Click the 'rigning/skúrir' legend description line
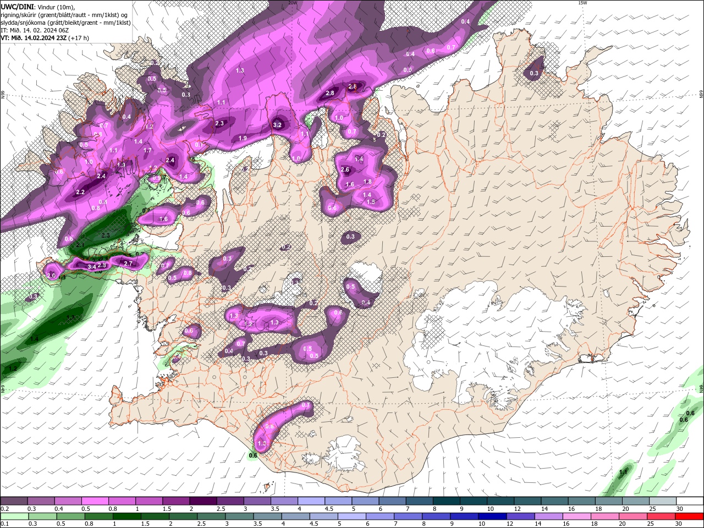704x528 pixels. (64, 15)
